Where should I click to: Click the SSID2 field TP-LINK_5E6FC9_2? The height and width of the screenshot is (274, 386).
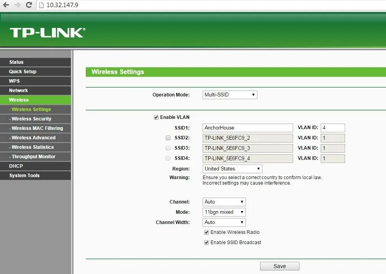tap(247, 138)
